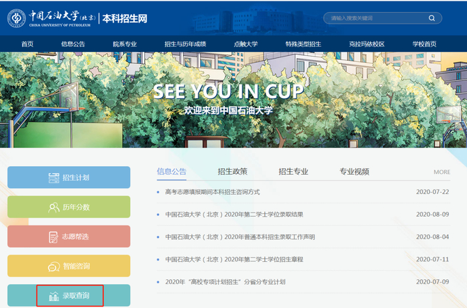The image size is (467, 308).
Task: Switch to the 招生专业 tab
Action: (x=294, y=171)
